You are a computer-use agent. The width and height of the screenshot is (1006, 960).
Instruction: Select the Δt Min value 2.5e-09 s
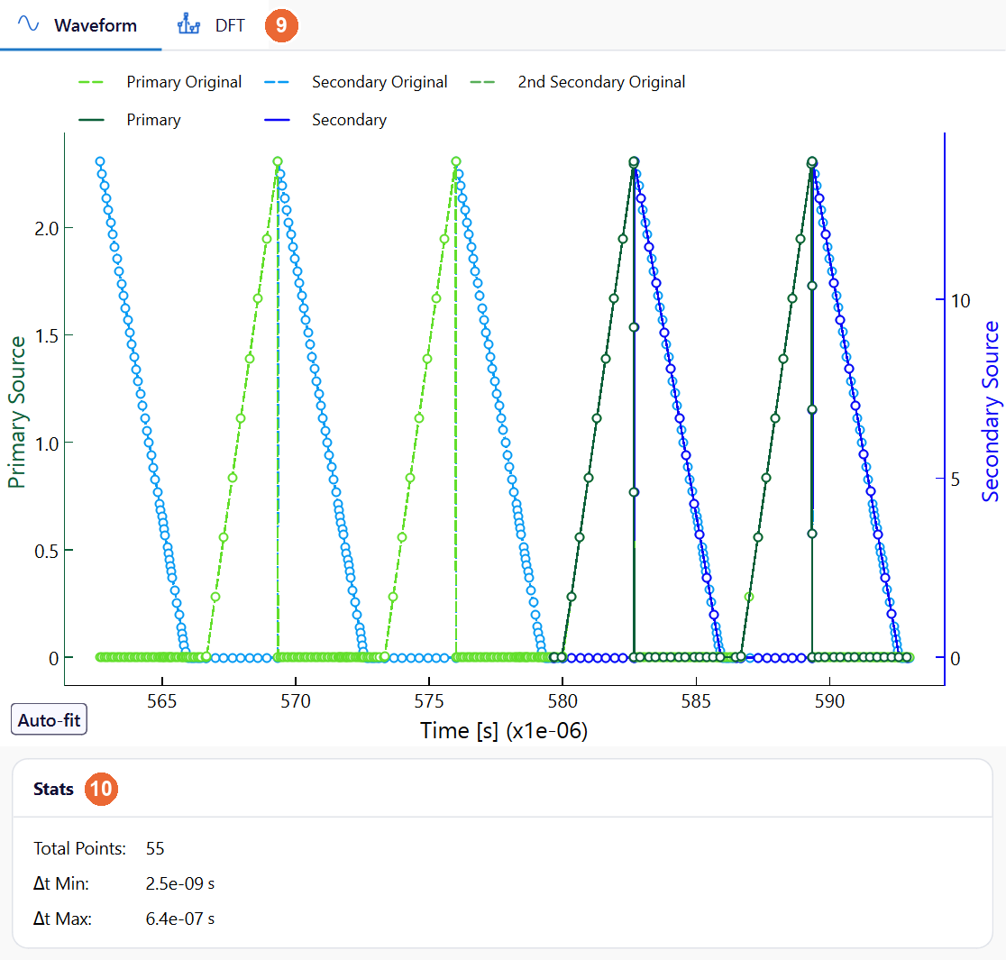[x=179, y=883]
